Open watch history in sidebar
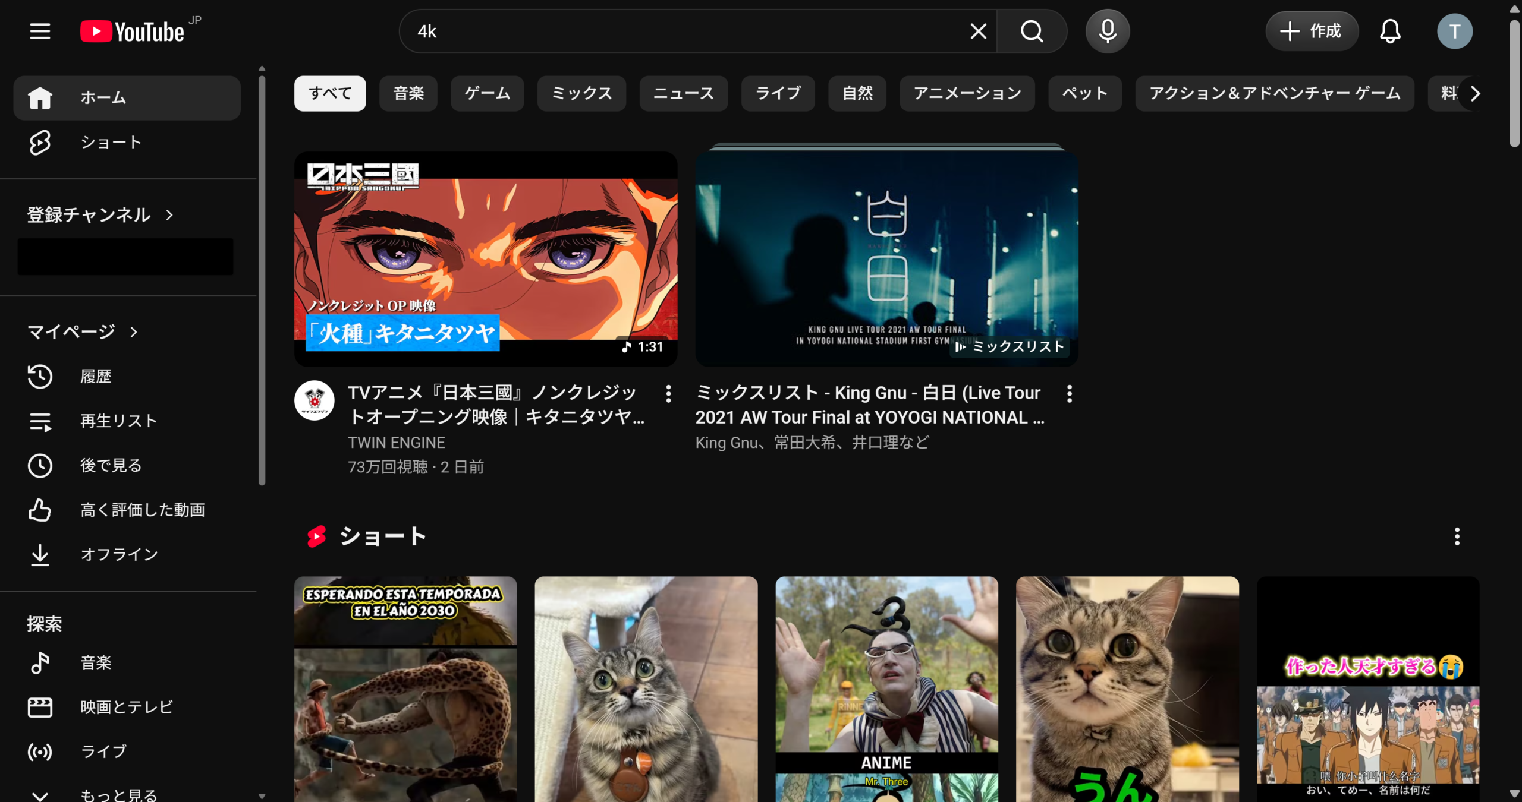Image resolution: width=1522 pixels, height=802 pixels. coord(95,376)
